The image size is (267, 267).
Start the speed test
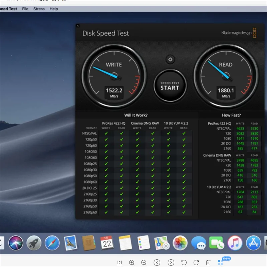pyautogui.click(x=170, y=86)
